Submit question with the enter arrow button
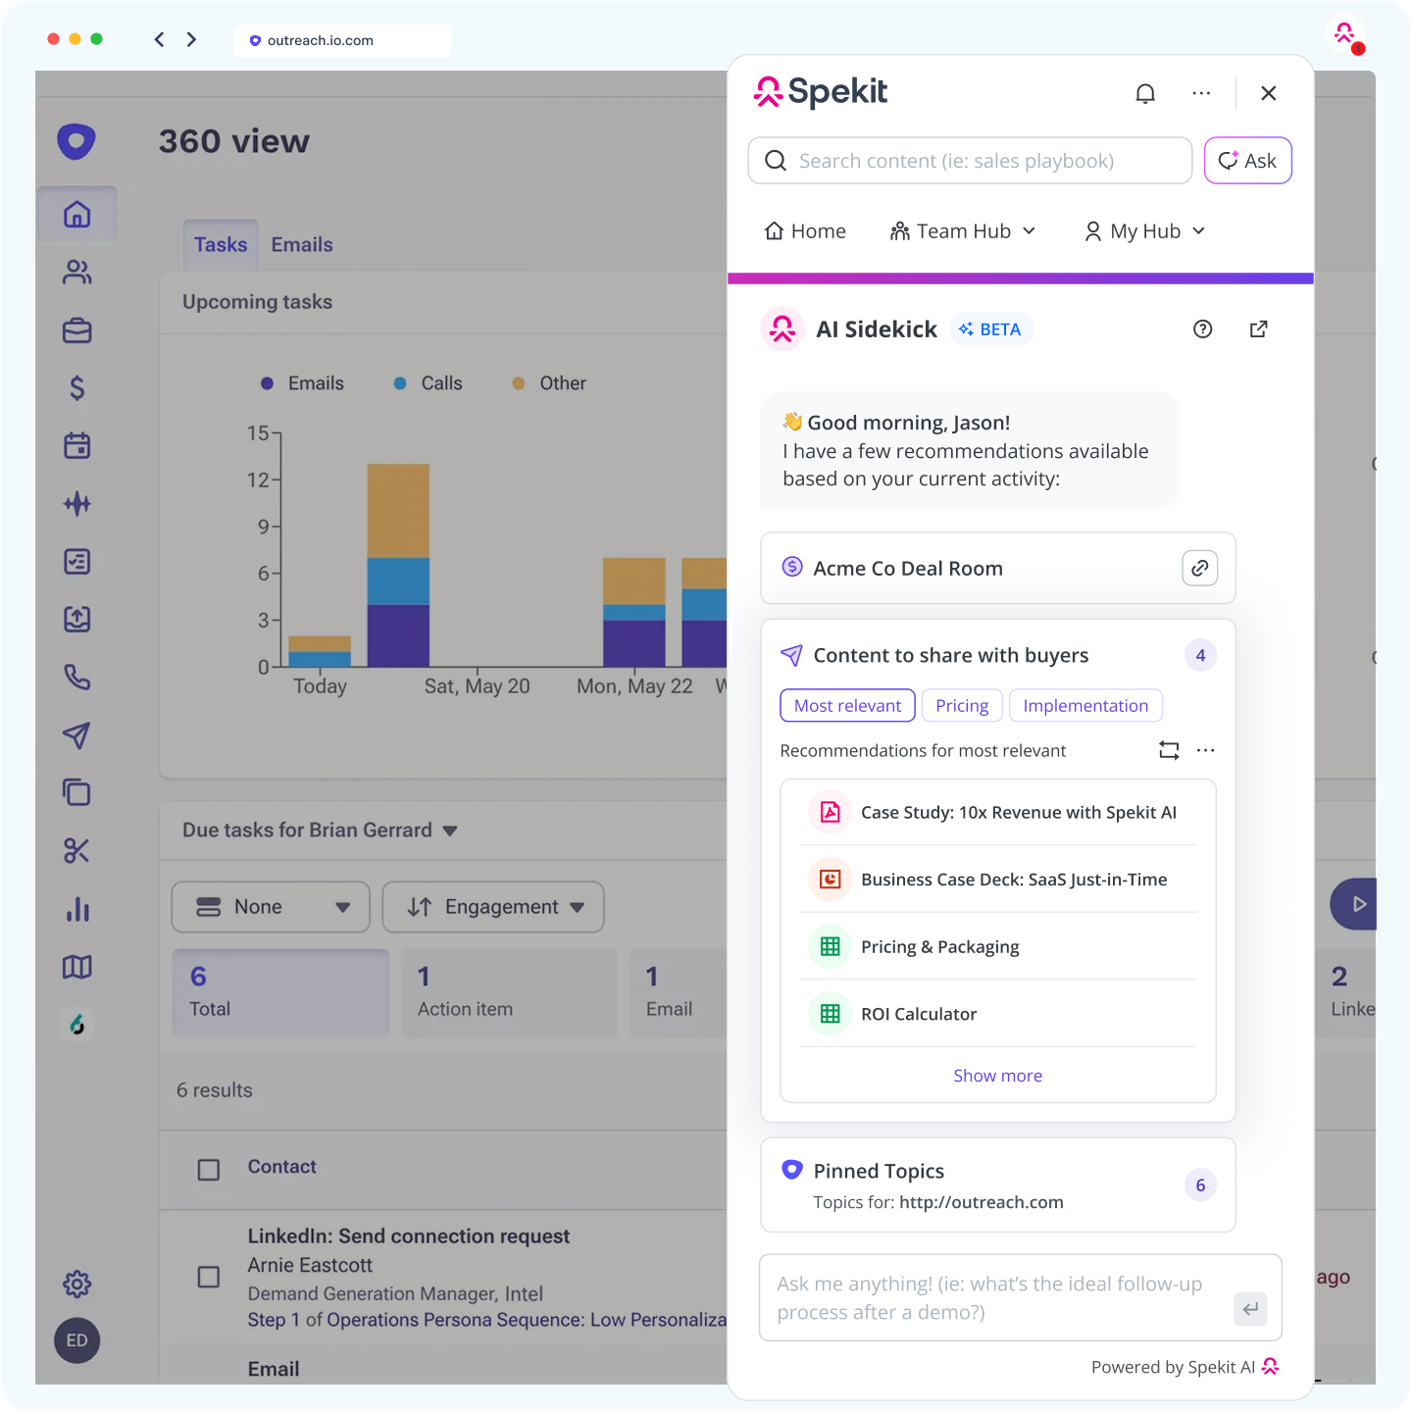 tap(1250, 1308)
